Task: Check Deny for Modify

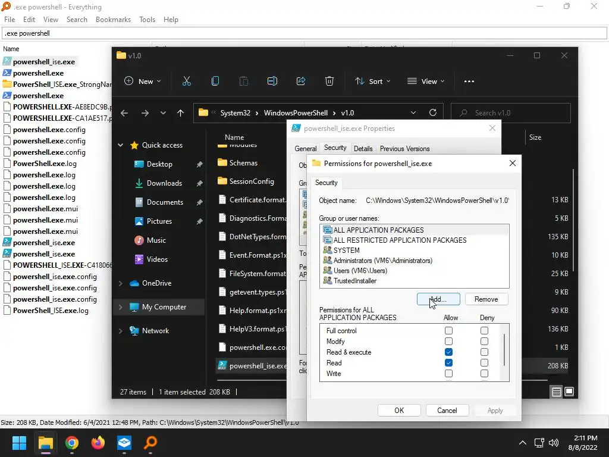Action: point(484,341)
